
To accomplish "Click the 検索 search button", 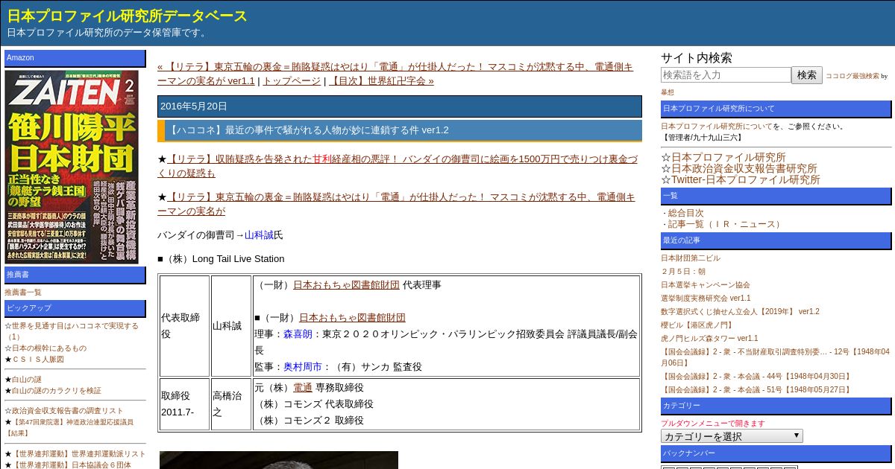I will pos(807,75).
